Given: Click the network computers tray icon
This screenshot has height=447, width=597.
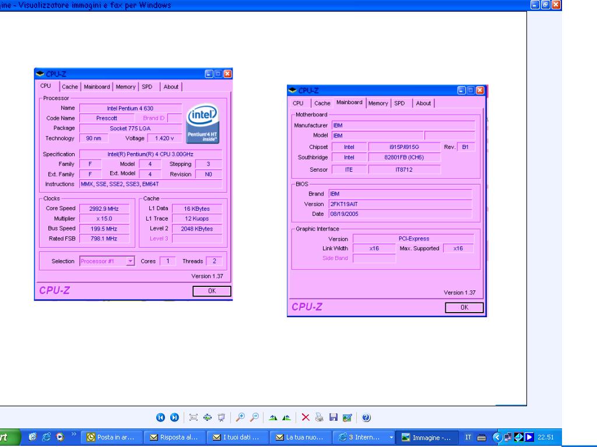Looking at the screenshot, I should (x=508, y=438).
